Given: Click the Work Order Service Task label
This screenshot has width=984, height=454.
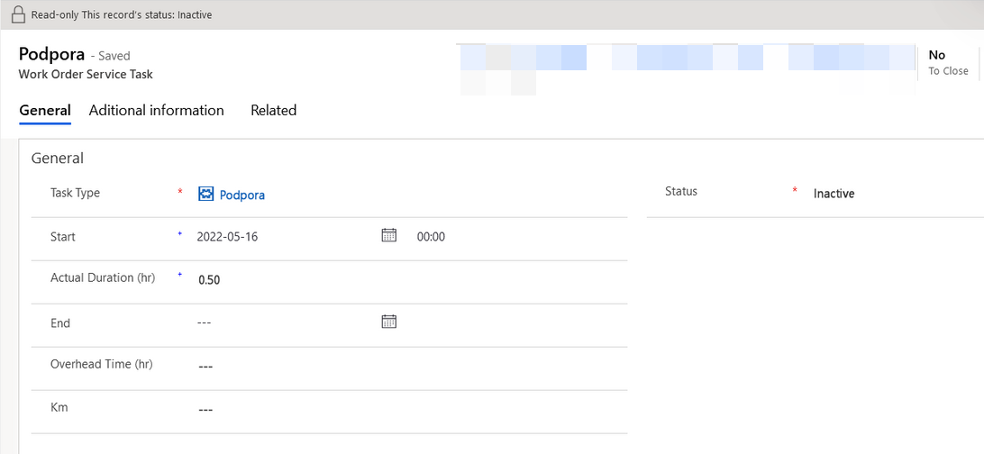Looking at the screenshot, I should [86, 75].
